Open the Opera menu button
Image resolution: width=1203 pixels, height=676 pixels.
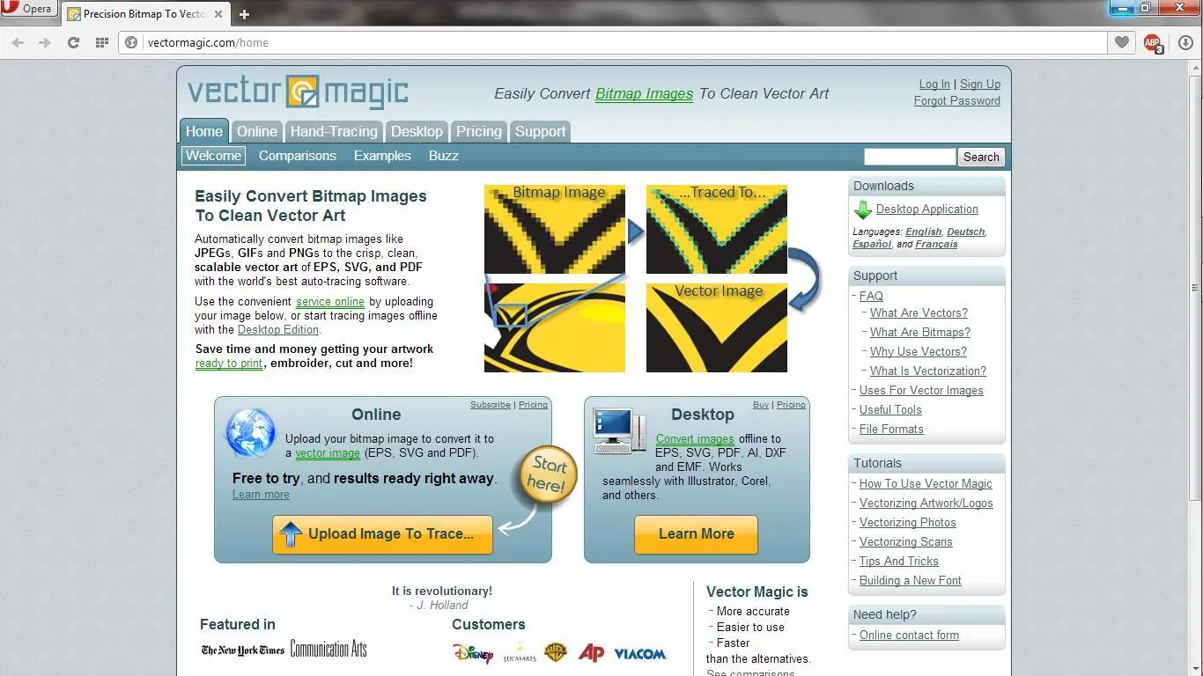pyautogui.click(x=29, y=10)
